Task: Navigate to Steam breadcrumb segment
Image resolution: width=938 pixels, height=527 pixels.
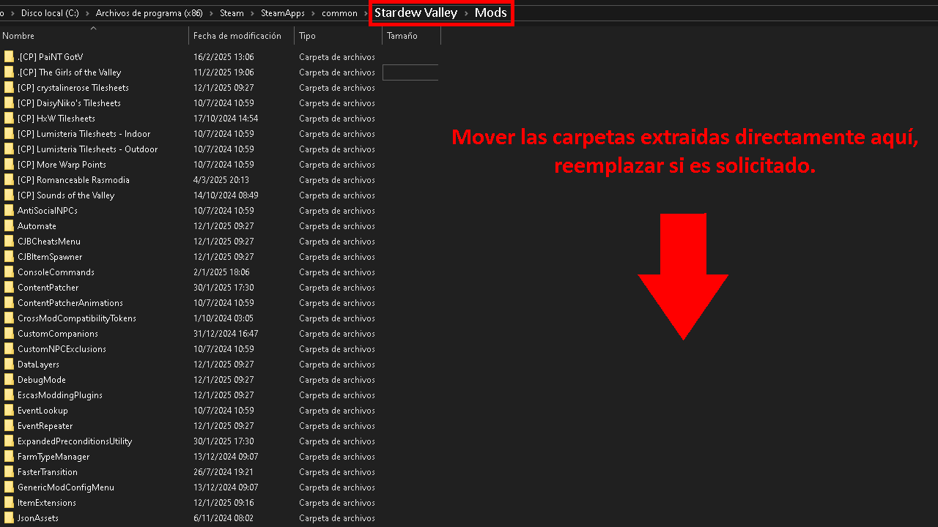Action: point(232,13)
